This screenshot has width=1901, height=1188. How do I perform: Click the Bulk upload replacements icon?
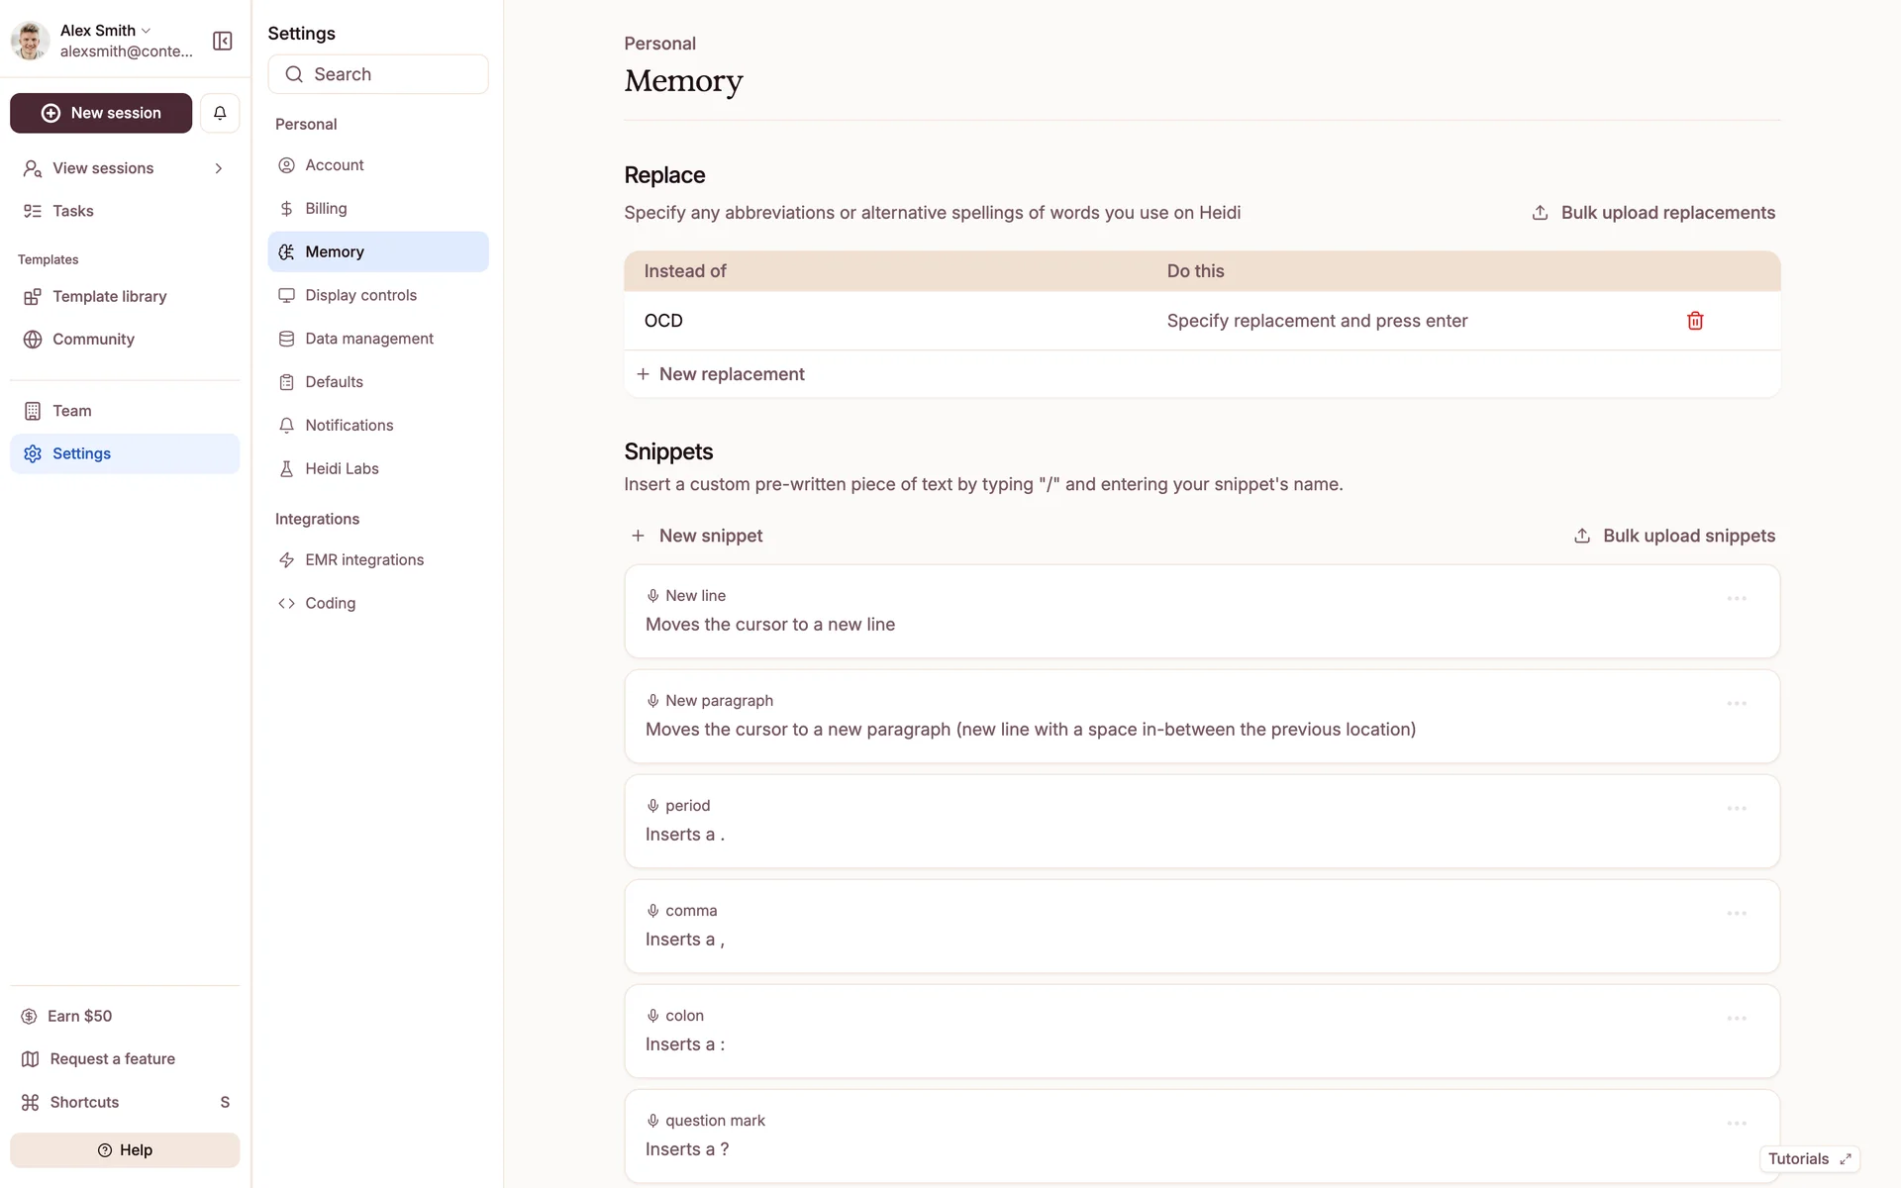point(1540,213)
